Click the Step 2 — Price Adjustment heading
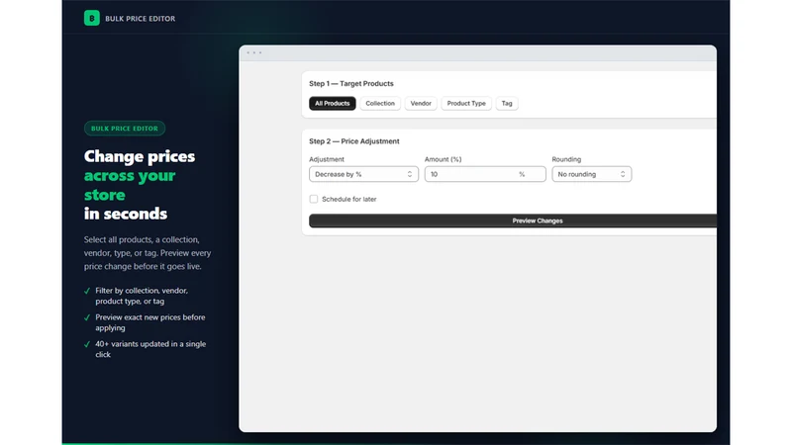This screenshot has height=445, width=792. coord(354,141)
